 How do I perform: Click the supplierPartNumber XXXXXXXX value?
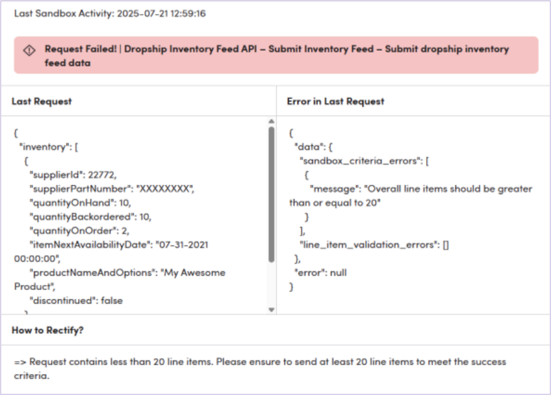[164, 189]
